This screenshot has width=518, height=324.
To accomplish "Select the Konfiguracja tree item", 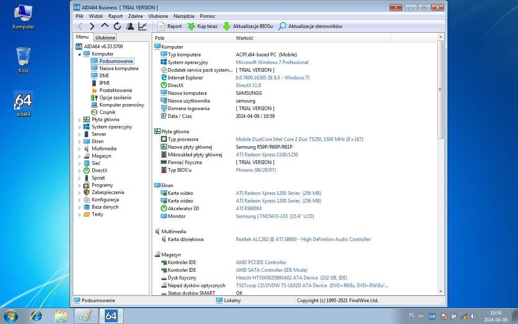I will 105,200.
